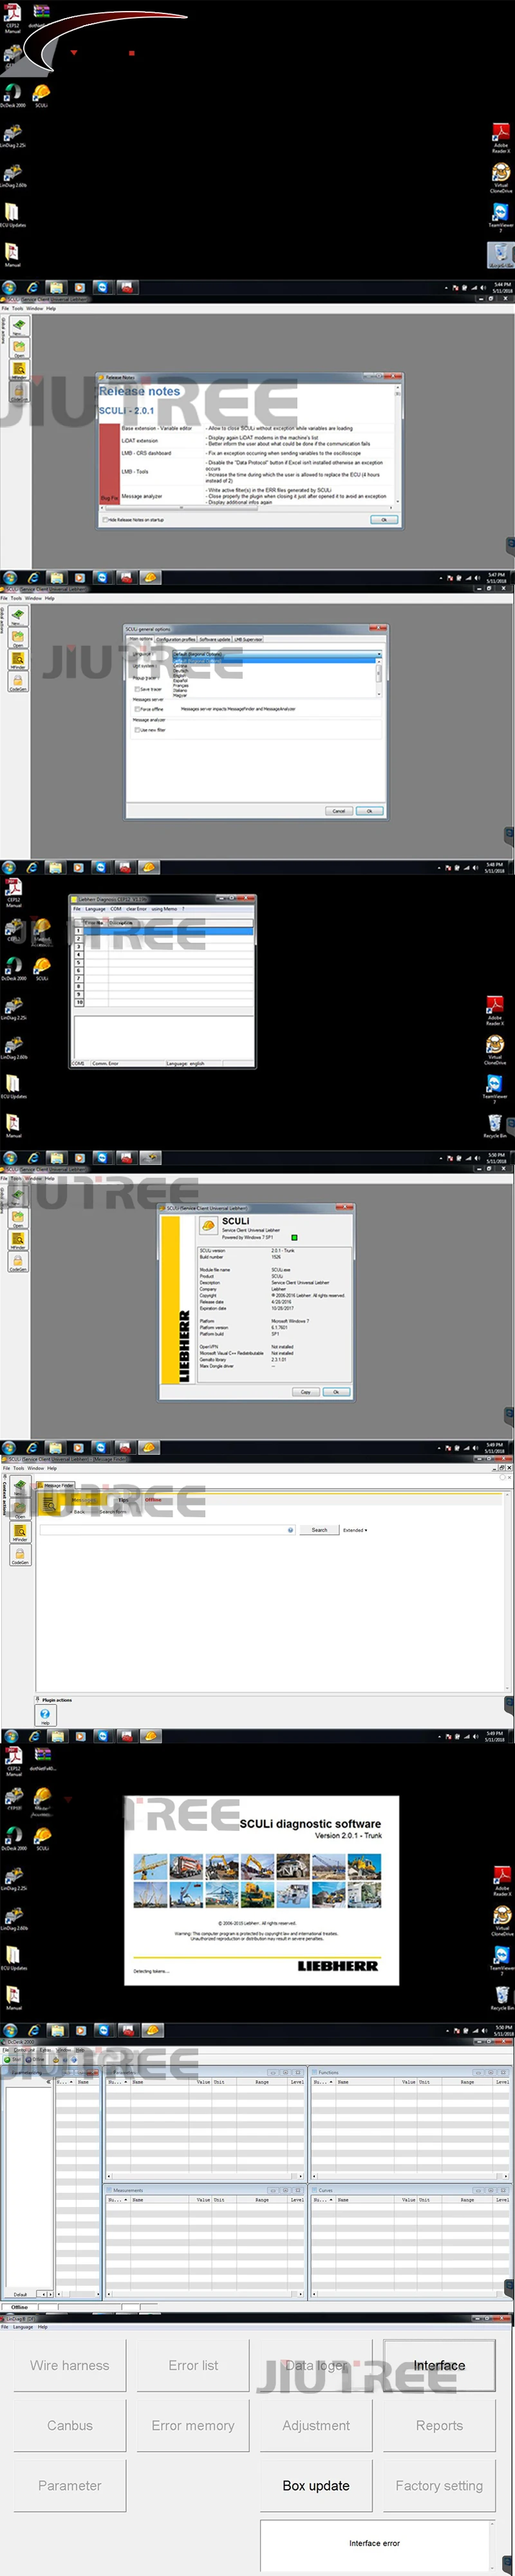
Task: Select the Interface button
Action: (x=439, y=2365)
